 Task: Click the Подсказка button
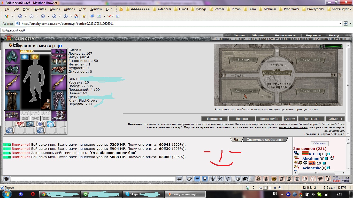(311, 119)
